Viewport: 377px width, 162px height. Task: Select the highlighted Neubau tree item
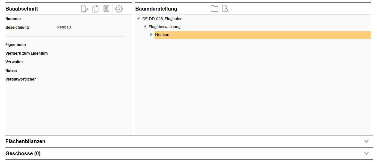162,35
